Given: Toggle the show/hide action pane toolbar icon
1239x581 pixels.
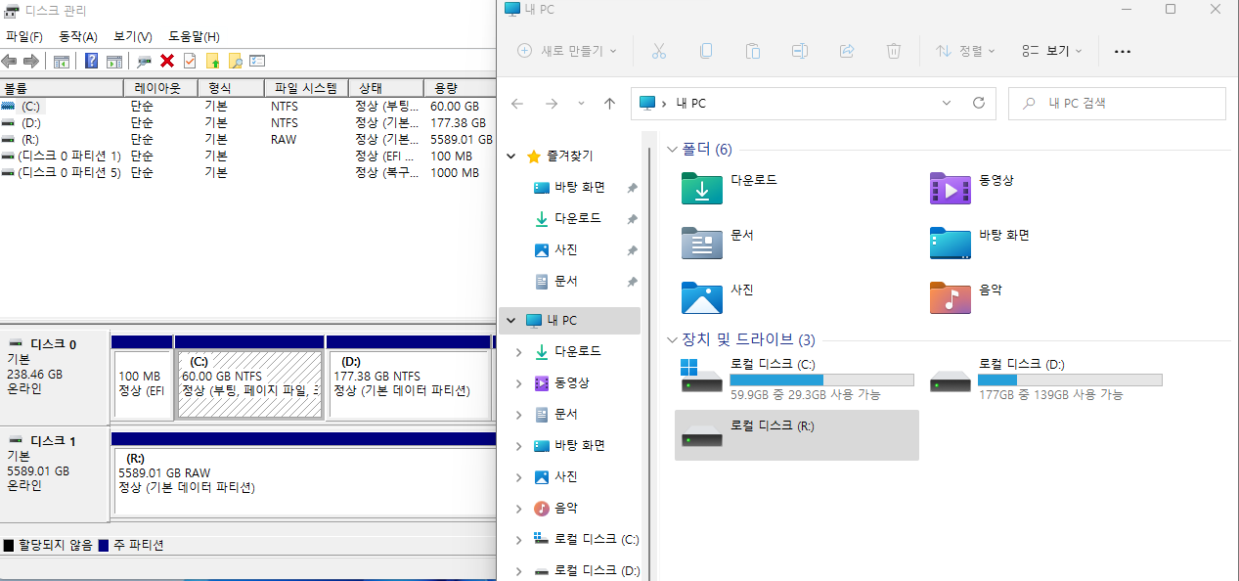Looking at the screenshot, I should (x=113, y=61).
